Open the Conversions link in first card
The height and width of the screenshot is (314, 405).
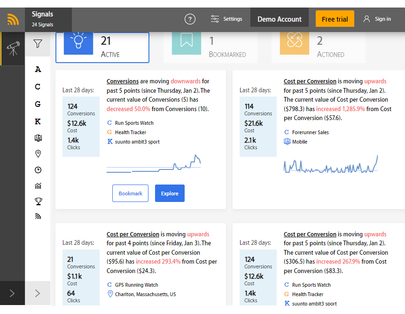click(123, 81)
